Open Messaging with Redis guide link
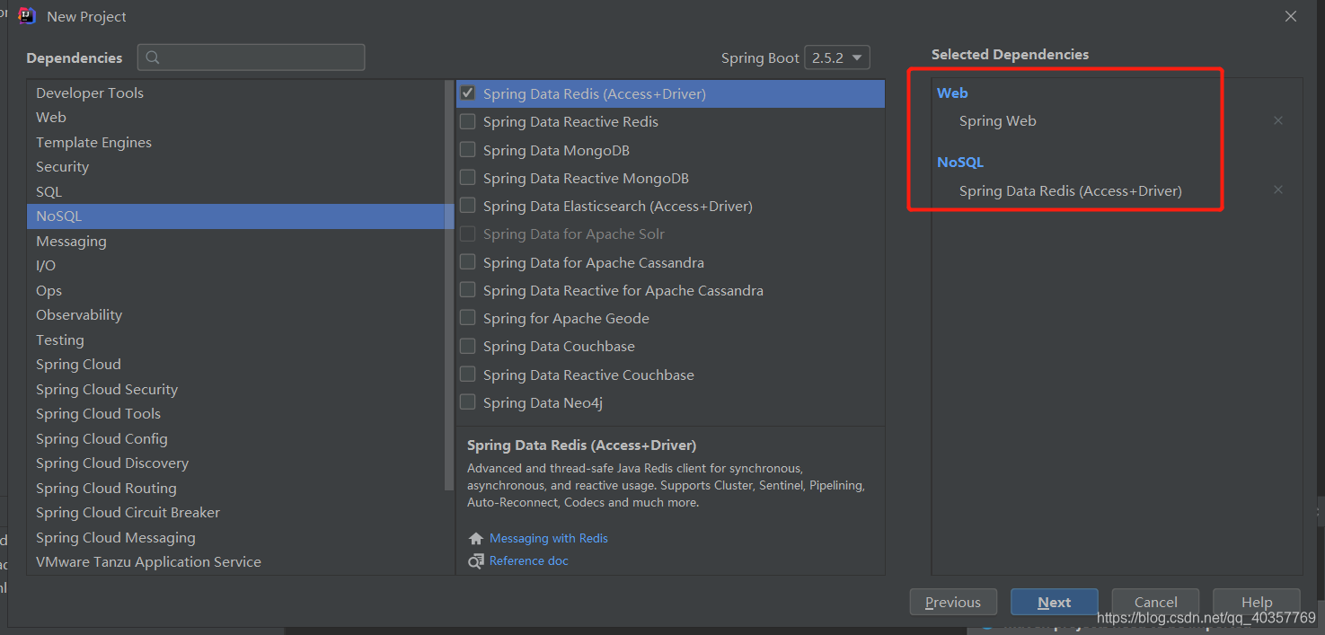 549,538
